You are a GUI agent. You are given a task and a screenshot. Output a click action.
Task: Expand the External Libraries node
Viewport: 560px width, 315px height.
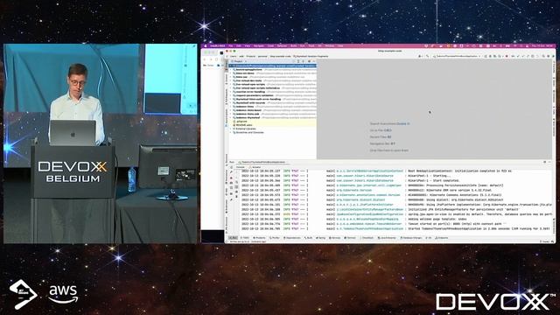(x=231, y=129)
